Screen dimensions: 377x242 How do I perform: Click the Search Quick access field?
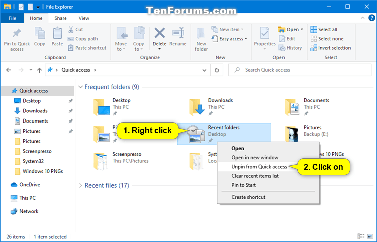coord(300,70)
